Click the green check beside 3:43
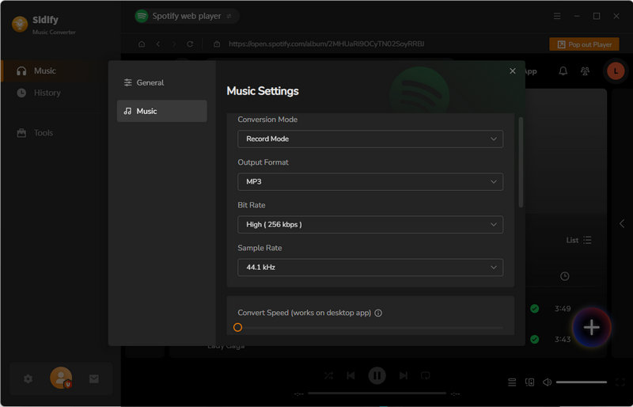 (535, 339)
